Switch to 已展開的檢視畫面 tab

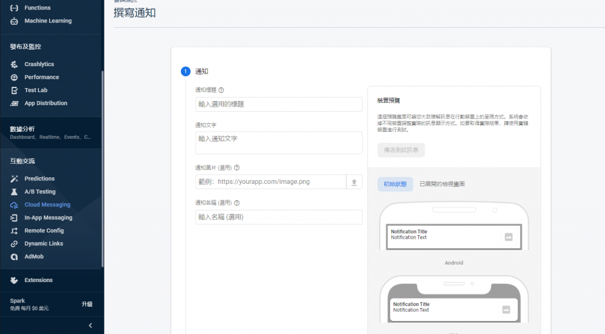[442, 184]
